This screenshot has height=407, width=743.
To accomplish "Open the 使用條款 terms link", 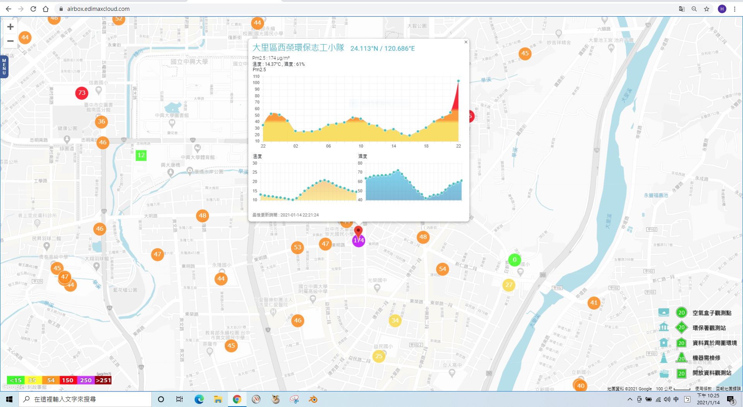I will coord(703,388).
